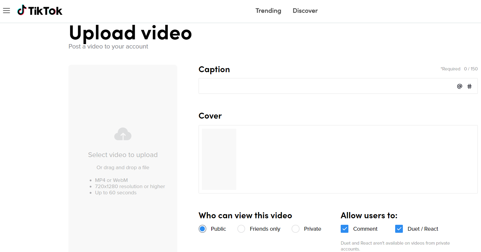The image size is (481, 252).
Task: Open the Trending page
Action: (x=268, y=11)
